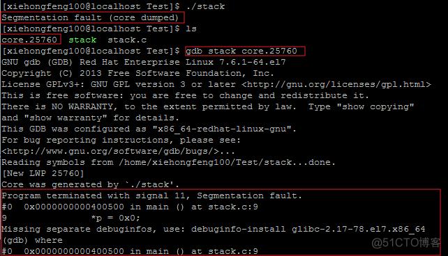Viewport: 448px width, 256px height.
Task: Click the '*p = 0x0;' source line
Action: click(115, 218)
